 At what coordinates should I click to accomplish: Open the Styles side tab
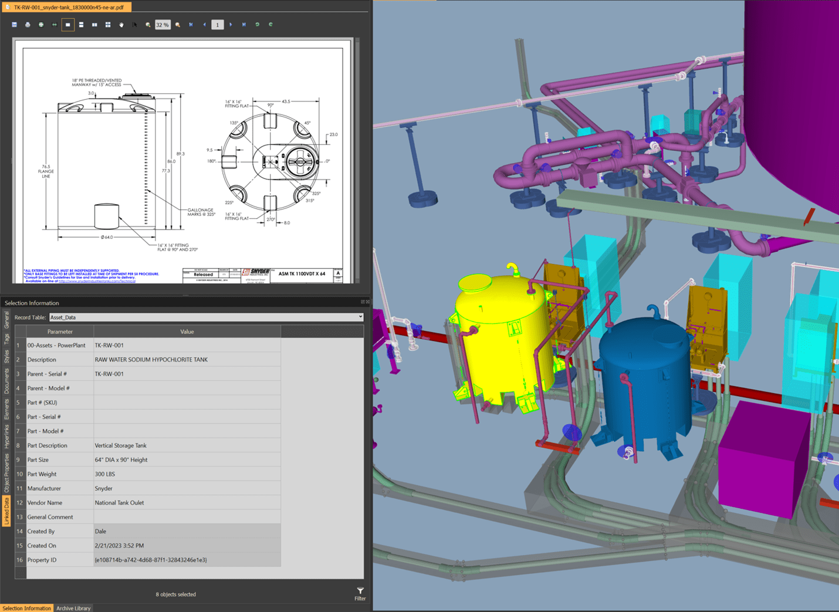(x=6, y=357)
